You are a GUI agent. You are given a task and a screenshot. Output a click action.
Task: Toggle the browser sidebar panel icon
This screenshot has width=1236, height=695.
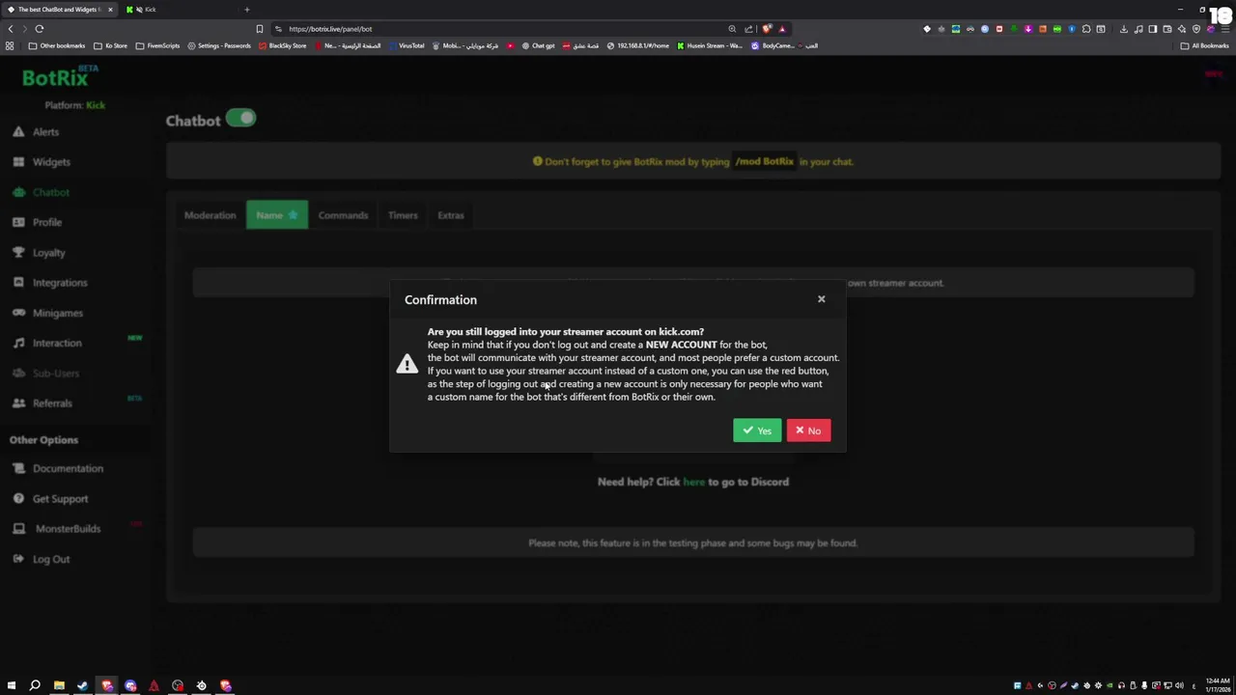(x=1153, y=29)
